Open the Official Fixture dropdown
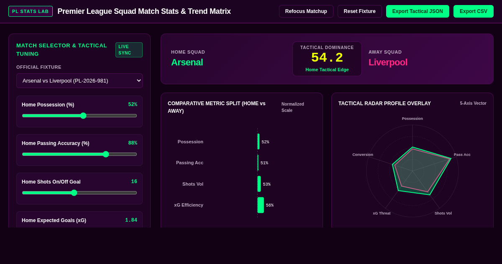The width and height of the screenshot is (502, 264). 79,80
